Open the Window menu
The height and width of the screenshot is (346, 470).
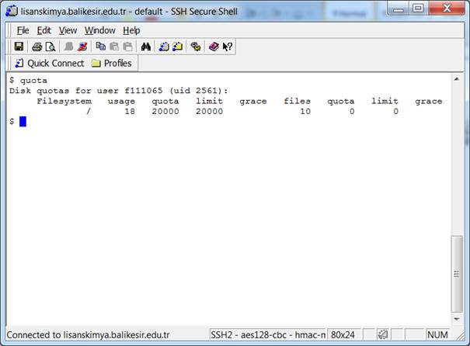tap(99, 30)
